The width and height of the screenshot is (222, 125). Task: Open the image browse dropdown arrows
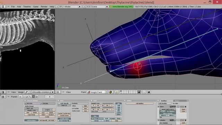point(30,92)
